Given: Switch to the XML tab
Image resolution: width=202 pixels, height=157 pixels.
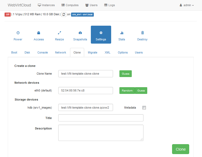Looking at the screenshot, I should [107, 52].
